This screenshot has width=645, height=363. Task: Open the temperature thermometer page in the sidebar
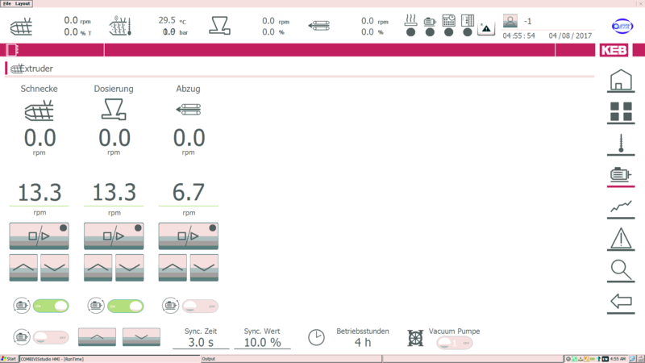[620, 144]
